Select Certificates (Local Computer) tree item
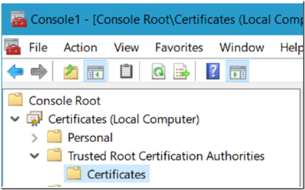Viewport: 305px width, 190px height. (124, 119)
